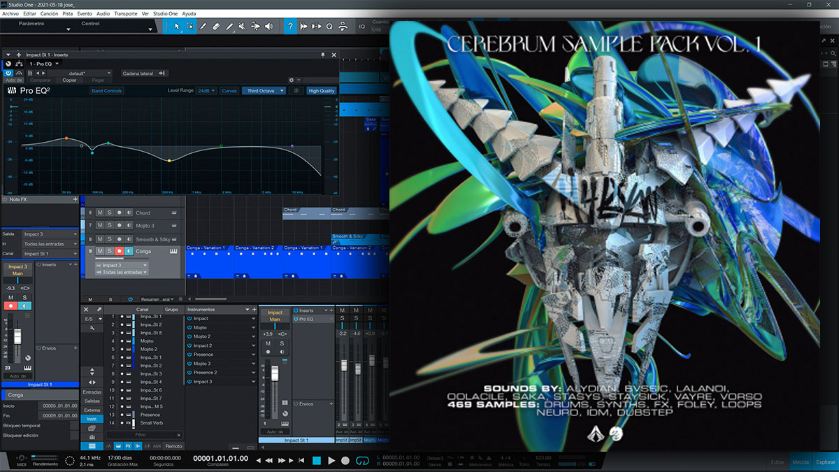Choose the Pencil draw tool
This screenshot has height=472, width=839.
coord(203,27)
